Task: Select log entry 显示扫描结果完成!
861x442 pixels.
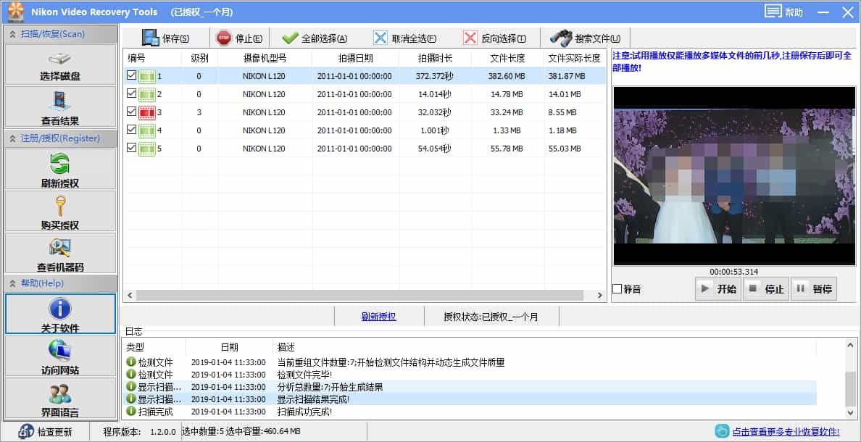Action: click(314, 399)
